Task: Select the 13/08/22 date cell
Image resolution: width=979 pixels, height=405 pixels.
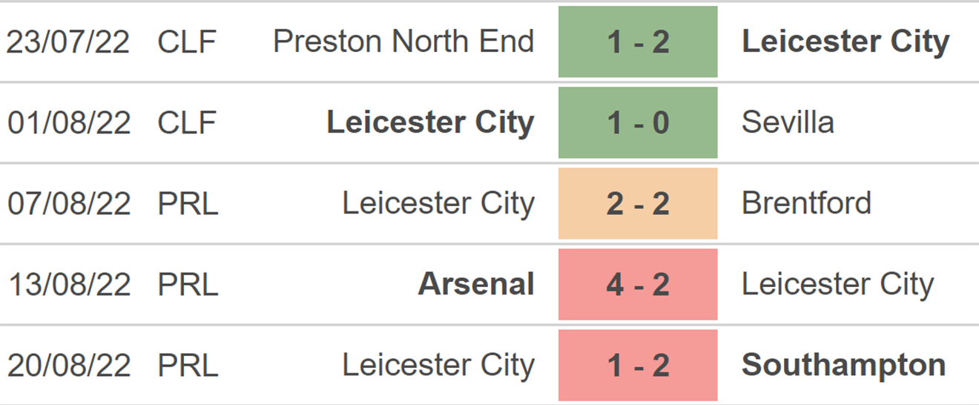Action: click(x=68, y=284)
